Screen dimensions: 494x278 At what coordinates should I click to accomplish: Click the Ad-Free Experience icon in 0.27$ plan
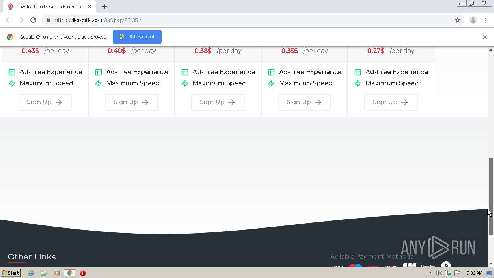tap(358, 72)
